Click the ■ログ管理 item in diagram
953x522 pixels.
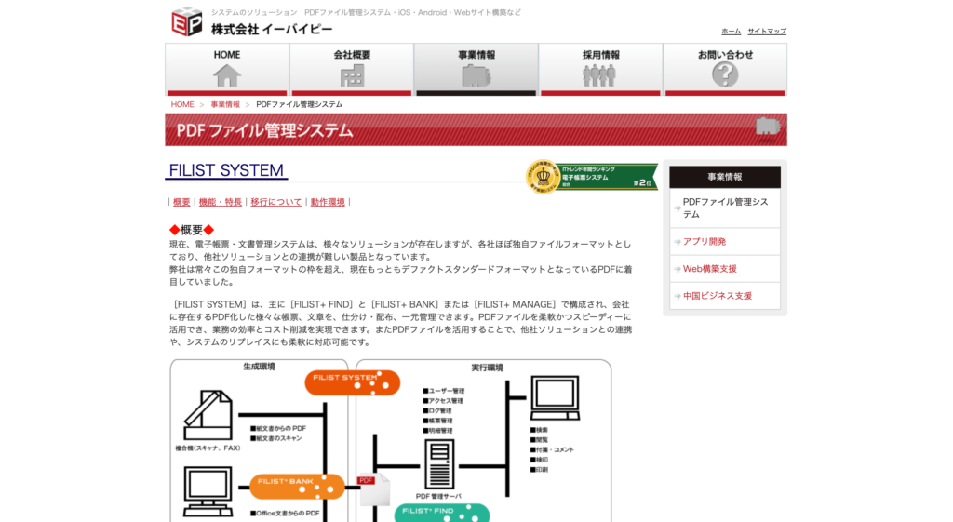[x=437, y=410]
